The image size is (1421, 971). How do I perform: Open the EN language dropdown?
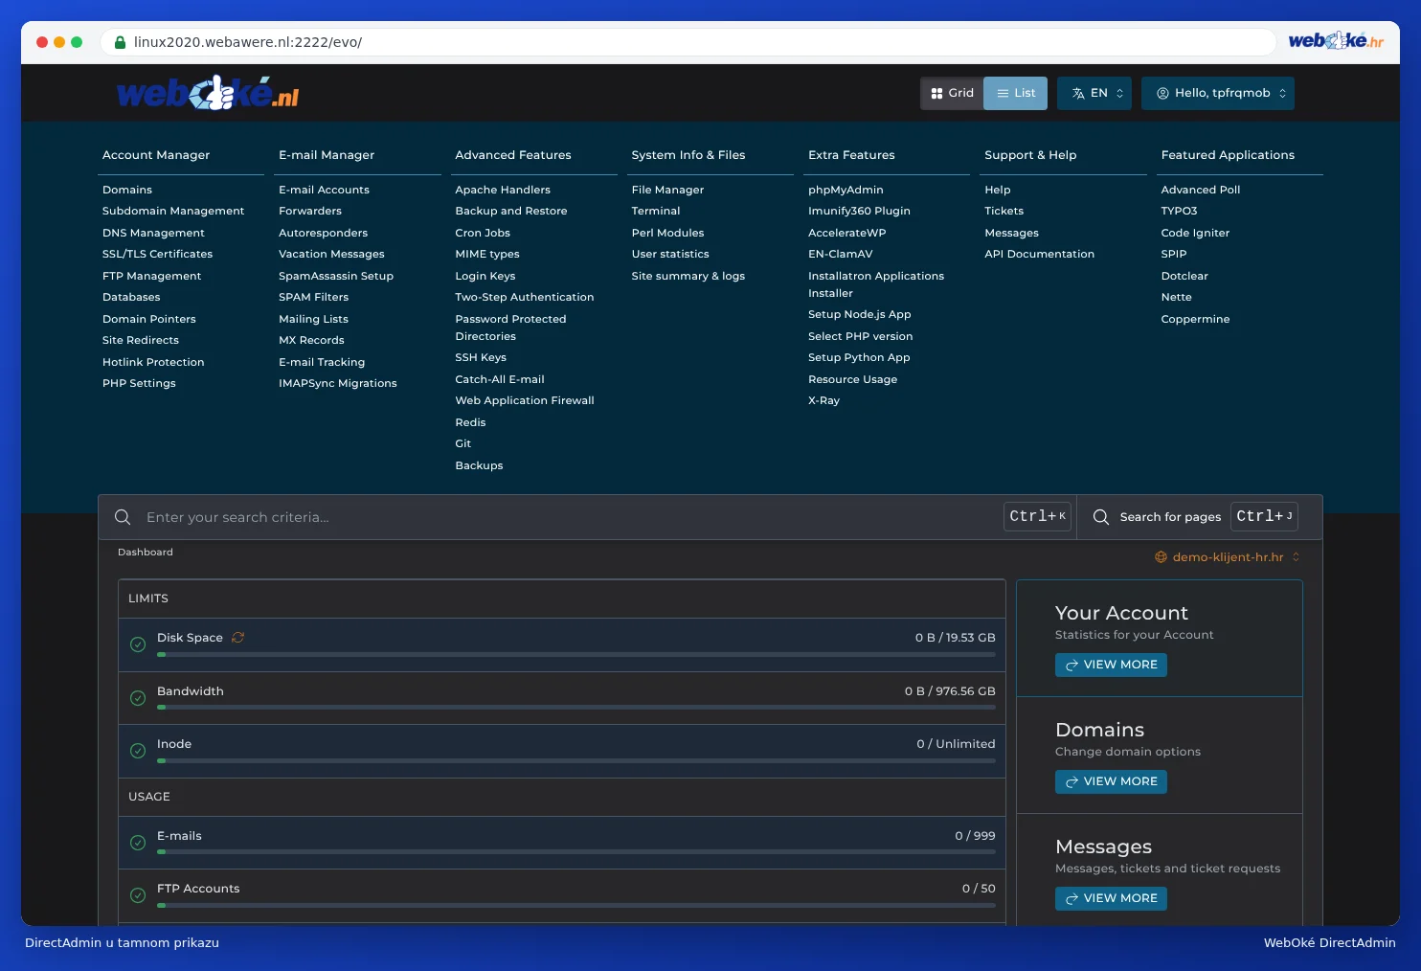1094,93
